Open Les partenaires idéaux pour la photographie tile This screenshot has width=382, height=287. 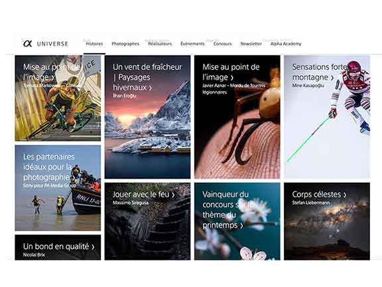coord(58,188)
